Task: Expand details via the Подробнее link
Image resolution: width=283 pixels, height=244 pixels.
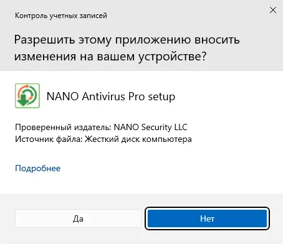Action: [37, 168]
